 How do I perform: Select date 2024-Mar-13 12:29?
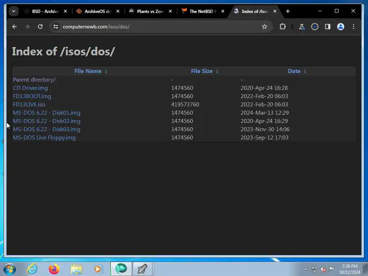pos(264,112)
